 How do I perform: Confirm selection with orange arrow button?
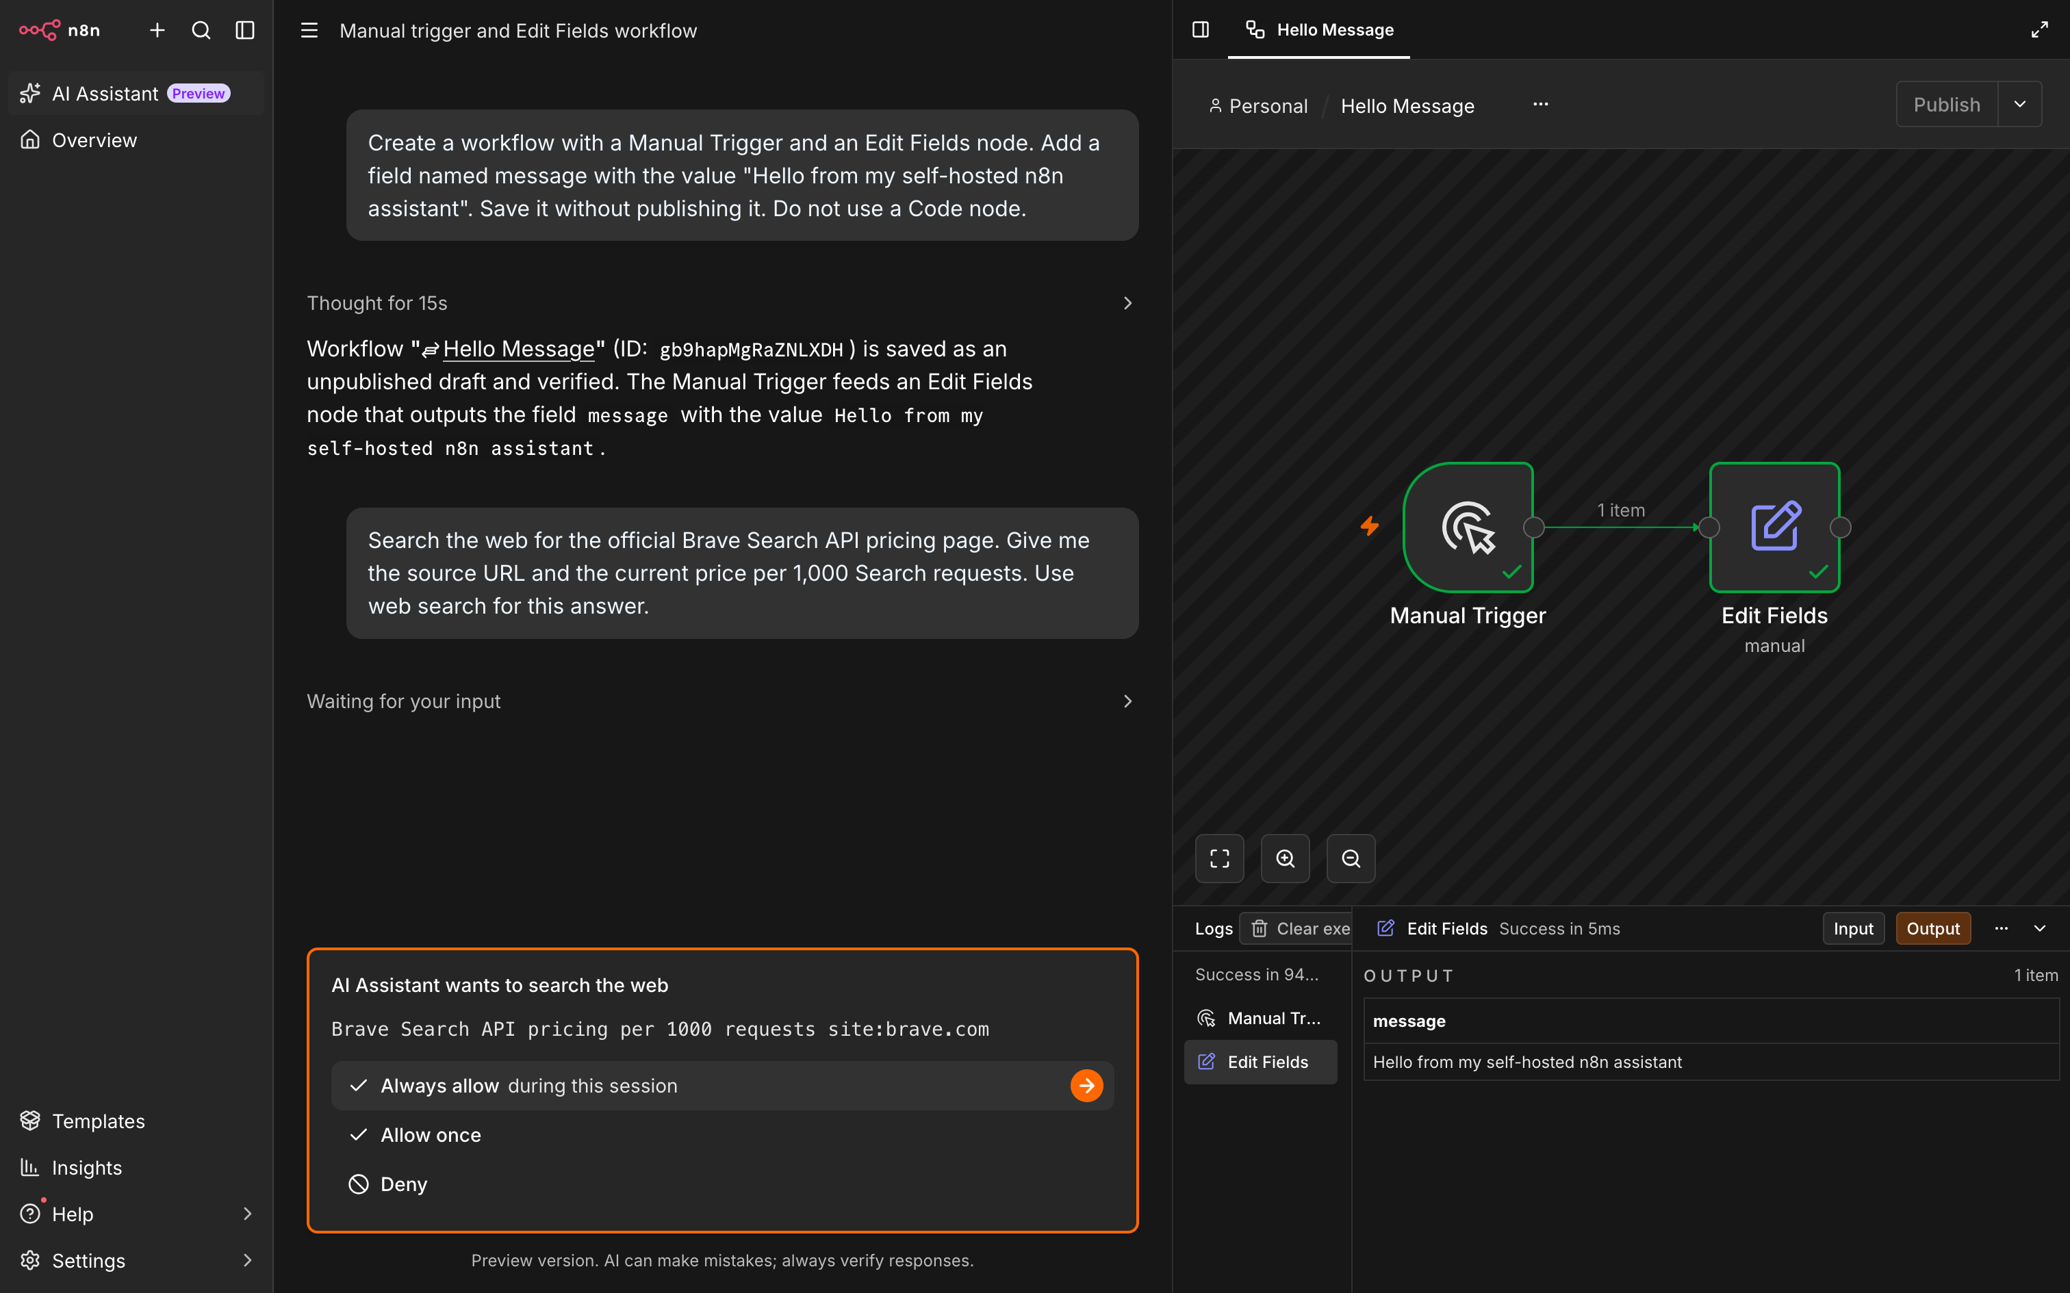coord(1086,1085)
